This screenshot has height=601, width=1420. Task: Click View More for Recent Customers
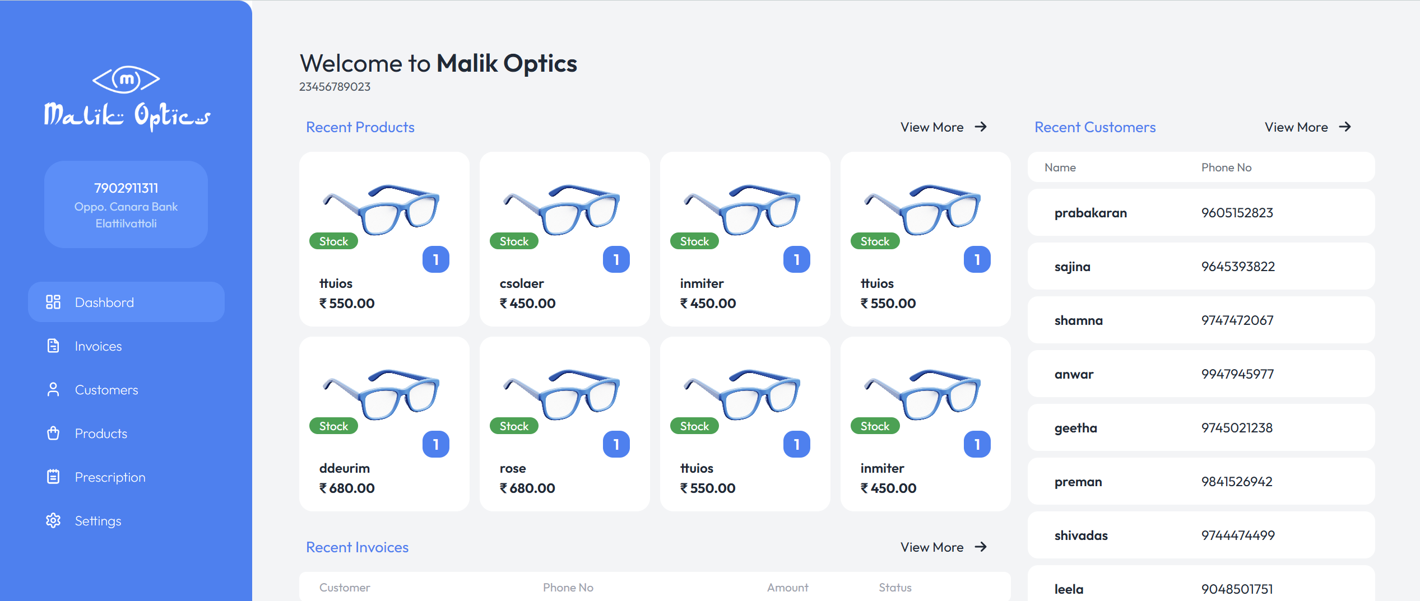click(1296, 127)
